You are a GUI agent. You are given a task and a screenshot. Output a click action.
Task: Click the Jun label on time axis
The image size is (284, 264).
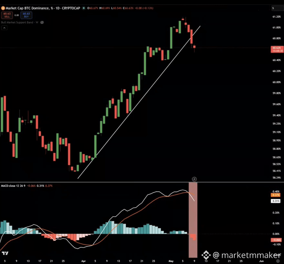pyautogui.click(x=261, y=261)
